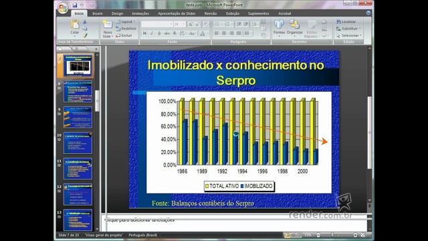Image resolution: width=428 pixels, height=241 pixels.
Task: Toggle Strikethrough (abc) formatting
Action: point(167,33)
